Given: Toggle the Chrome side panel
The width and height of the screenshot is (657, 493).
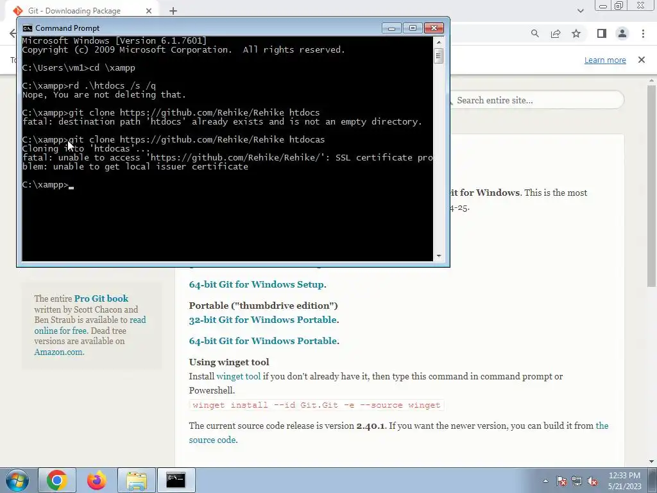Looking at the screenshot, I should [x=602, y=33].
